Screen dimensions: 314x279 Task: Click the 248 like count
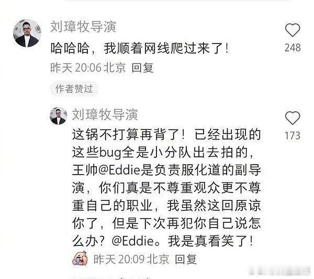pos(293,48)
